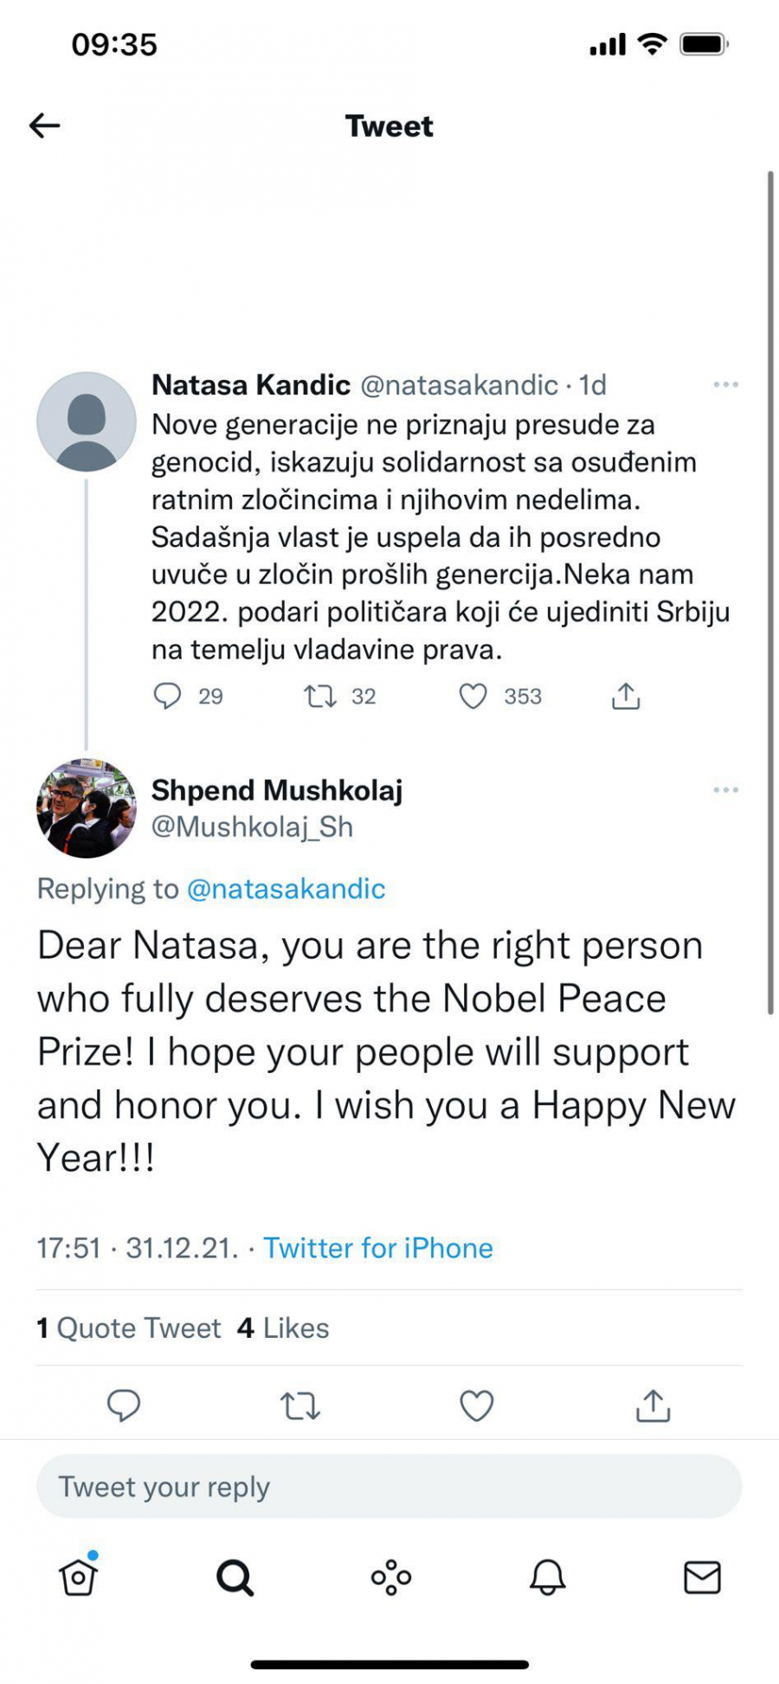This screenshot has height=1684, width=779.
Task: Share Natasa Kandic's tweet via share icon
Action: coord(625,695)
